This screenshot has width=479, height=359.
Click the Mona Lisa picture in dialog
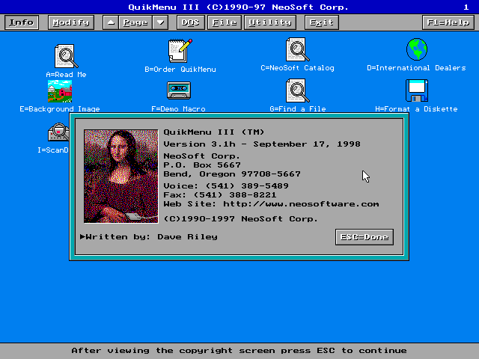pos(121,177)
